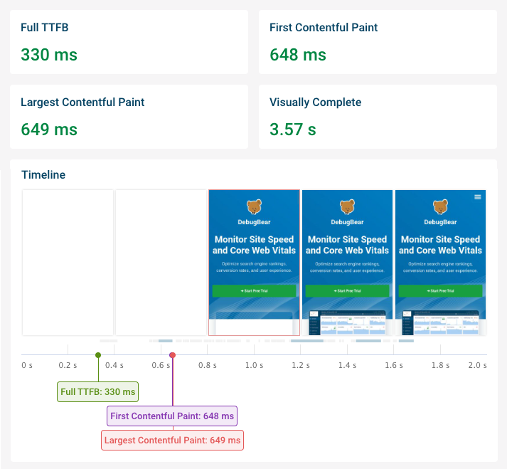Select the fourth filmstrip frame with dashboard preview
This screenshot has width=507, height=469.
(347, 263)
